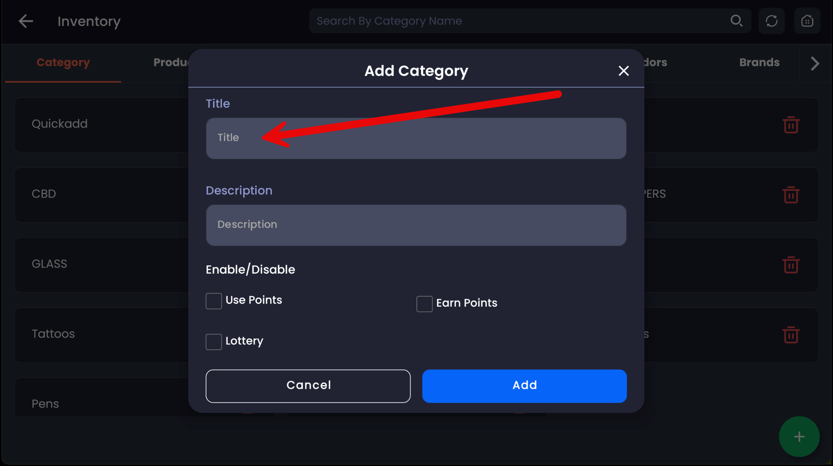The height and width of the screenshot is (466, 833).
Task: Open the inventory box icon
Action: [x=807, y=21]
